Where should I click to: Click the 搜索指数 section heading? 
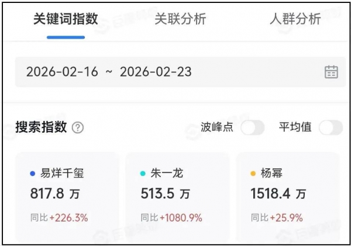[41, 127]
